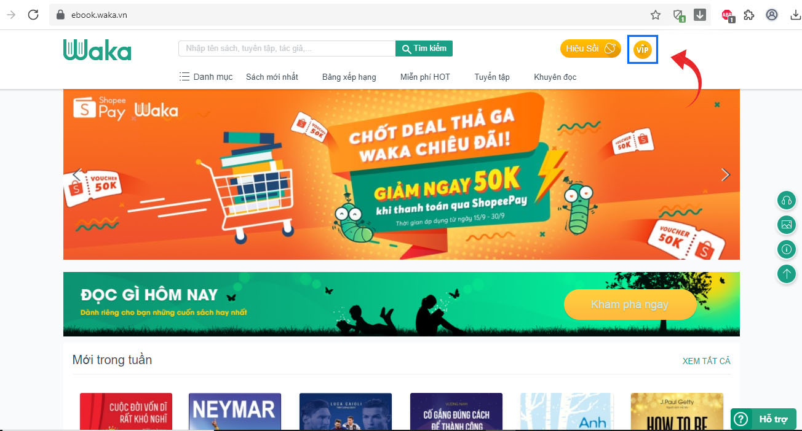Viewport: 802px width, 431px height.
Task: Open the NEYMAR book cover thumbnail
Action: pos(235,411)
